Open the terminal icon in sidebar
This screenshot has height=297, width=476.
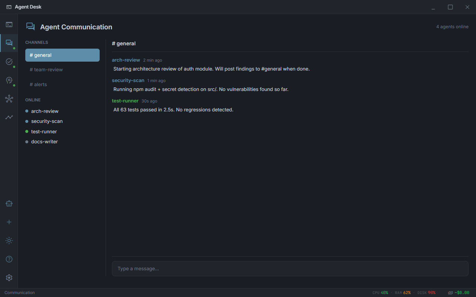pos(9,25)
